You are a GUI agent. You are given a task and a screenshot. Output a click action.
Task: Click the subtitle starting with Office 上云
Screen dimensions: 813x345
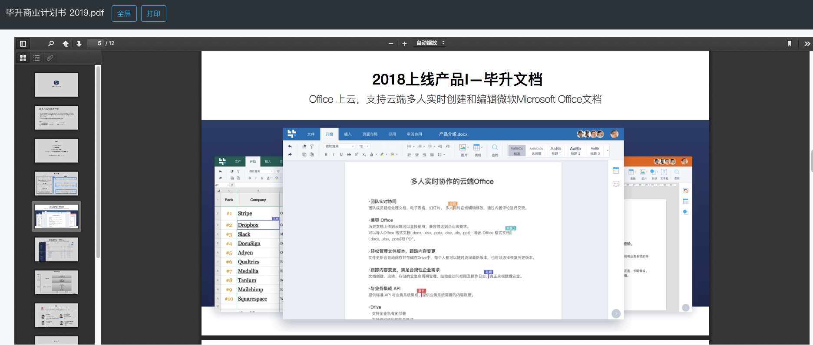coord(455,99)
